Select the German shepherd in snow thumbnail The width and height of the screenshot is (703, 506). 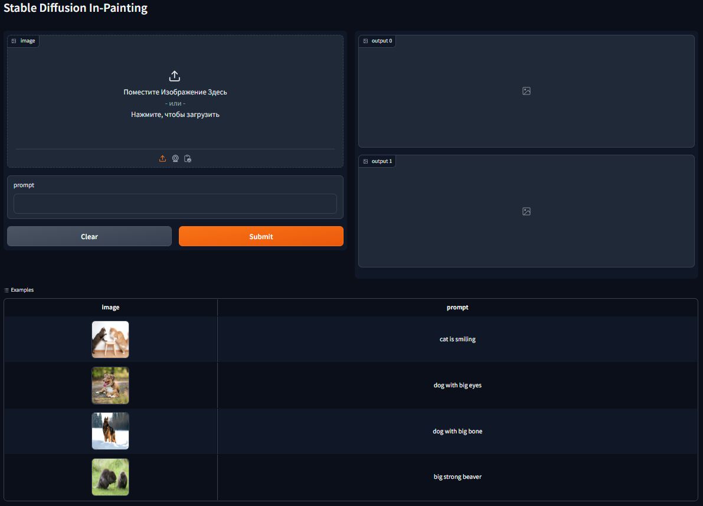tap(110, 431)
